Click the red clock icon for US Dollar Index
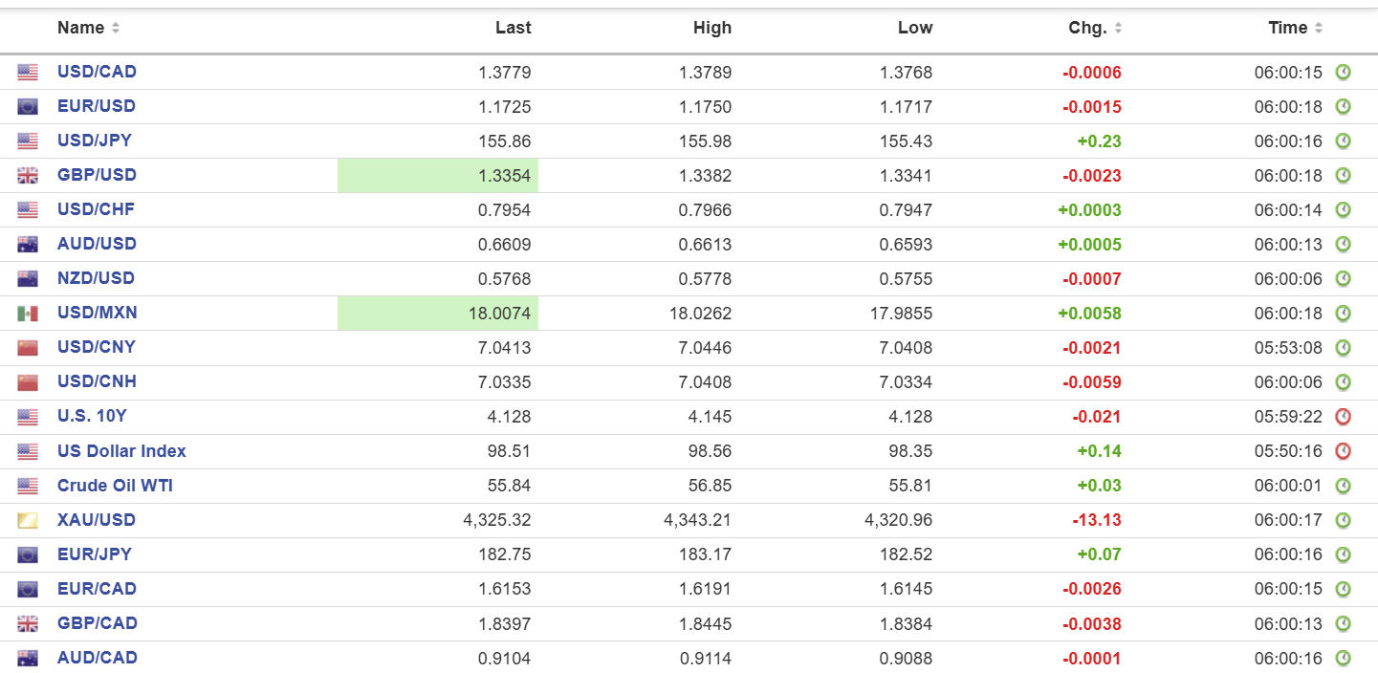Screen dimensions: 1378x673 click(x=1343, y=451)
